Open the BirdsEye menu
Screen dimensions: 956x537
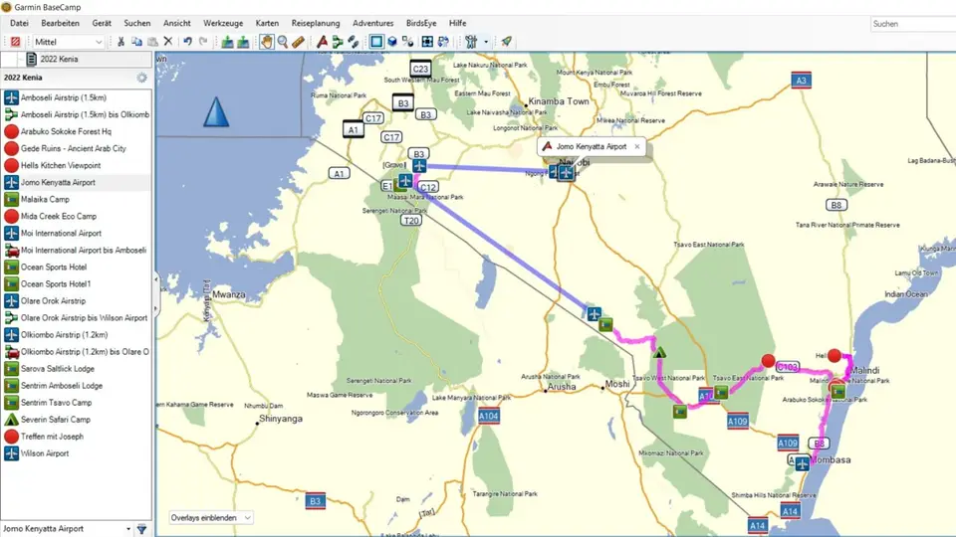[x=421, y=23]
